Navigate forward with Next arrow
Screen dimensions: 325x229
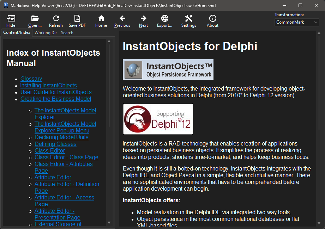(143, 18)
